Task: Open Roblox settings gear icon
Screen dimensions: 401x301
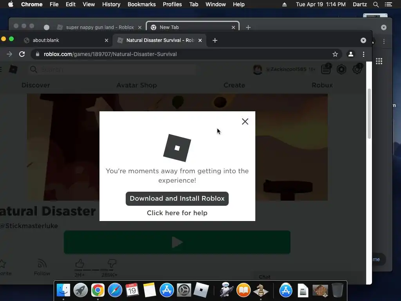Action: [357, 69]
